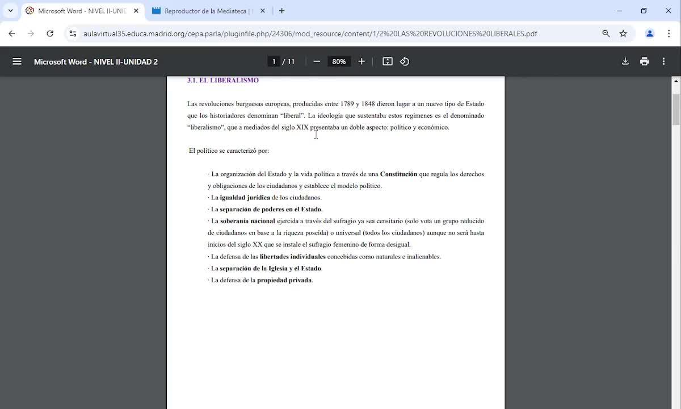Image resolution: width=681 pixels, height=409 pixels.
Task: Open the Chrome profile icon
Action: (x=650, y=34)
